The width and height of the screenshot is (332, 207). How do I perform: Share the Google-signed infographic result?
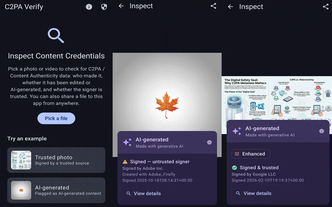(326, 7)
